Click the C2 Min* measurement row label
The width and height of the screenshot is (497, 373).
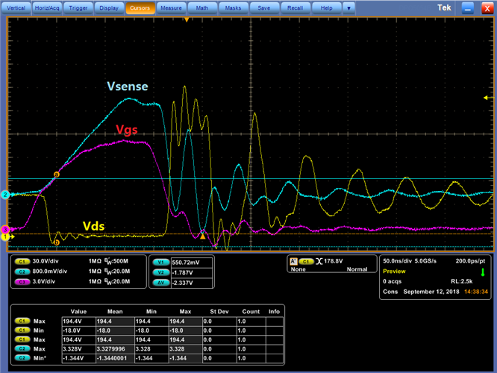click(41, 357)
